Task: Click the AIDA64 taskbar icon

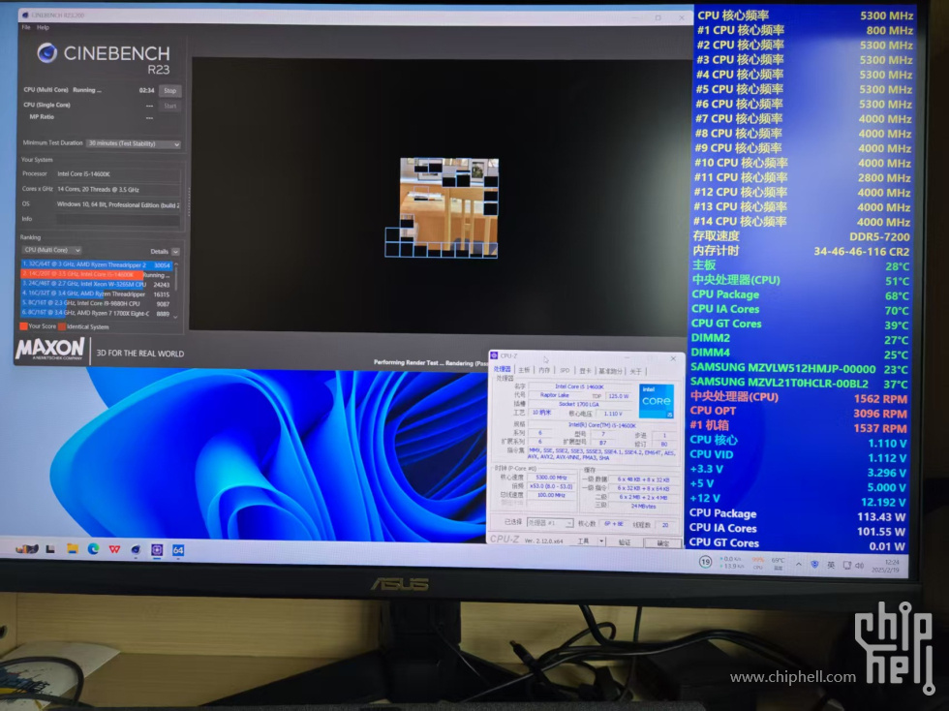Action: pos(178,550)
